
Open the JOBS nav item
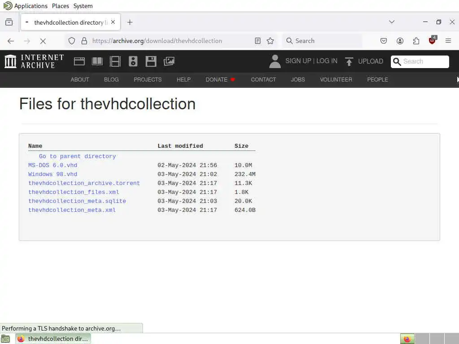(298, 80)
